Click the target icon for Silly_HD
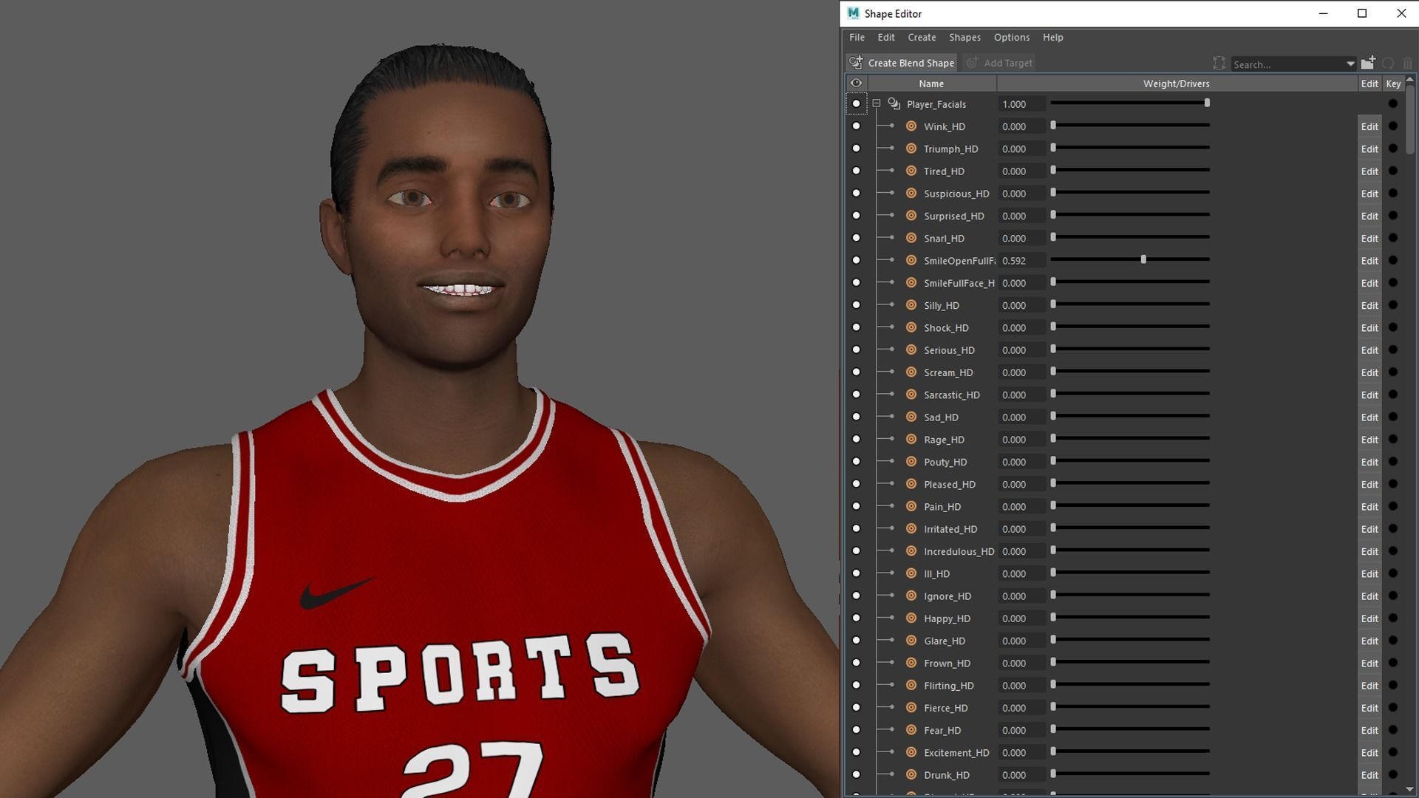Viewport: 1419px width, 798px height. [x=911, y=305]
